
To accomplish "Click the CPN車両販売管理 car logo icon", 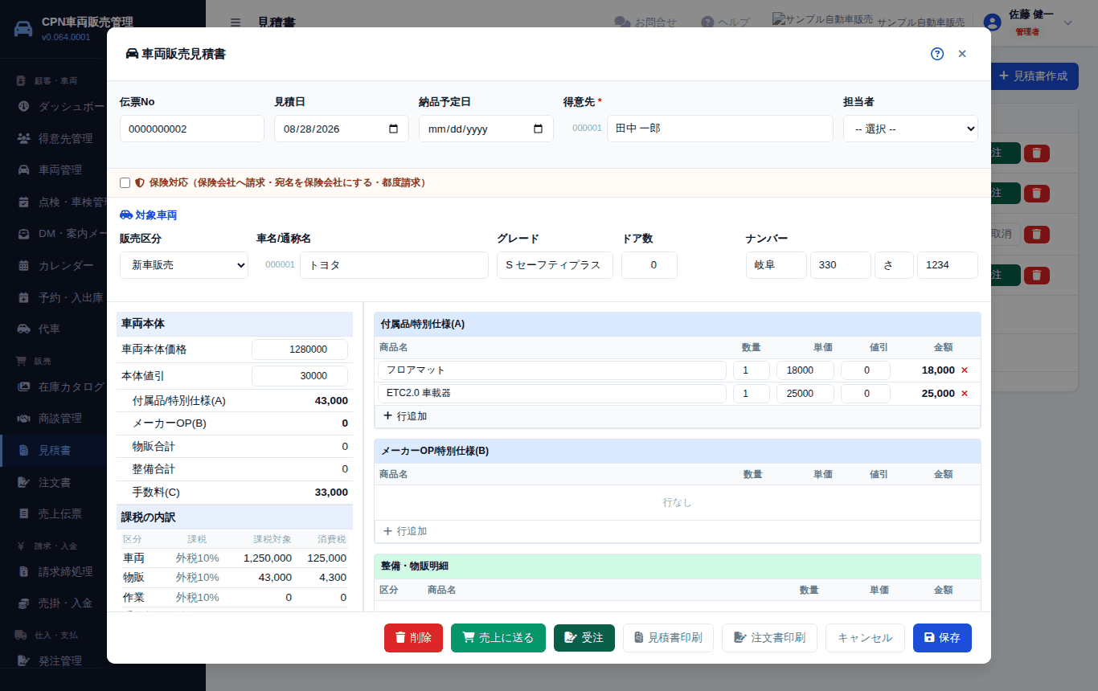I will point(24,28).
